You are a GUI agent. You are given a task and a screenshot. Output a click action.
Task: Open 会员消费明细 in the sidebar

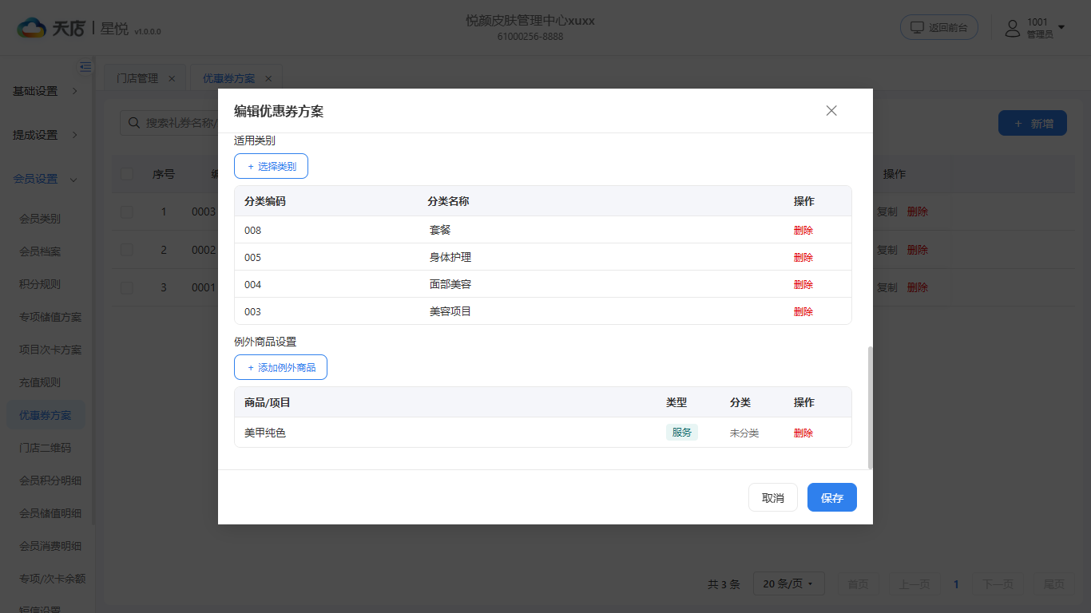click(x=50, y=546)
